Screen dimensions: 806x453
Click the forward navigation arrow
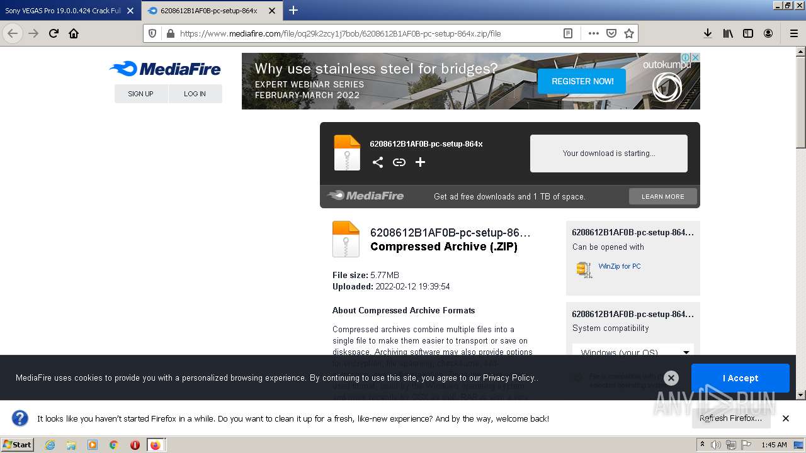tap(33, 33)
